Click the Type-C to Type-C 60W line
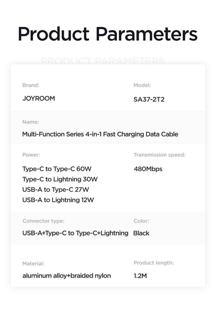216x309 pixels. pyautogui.click(x=57, y=169)
